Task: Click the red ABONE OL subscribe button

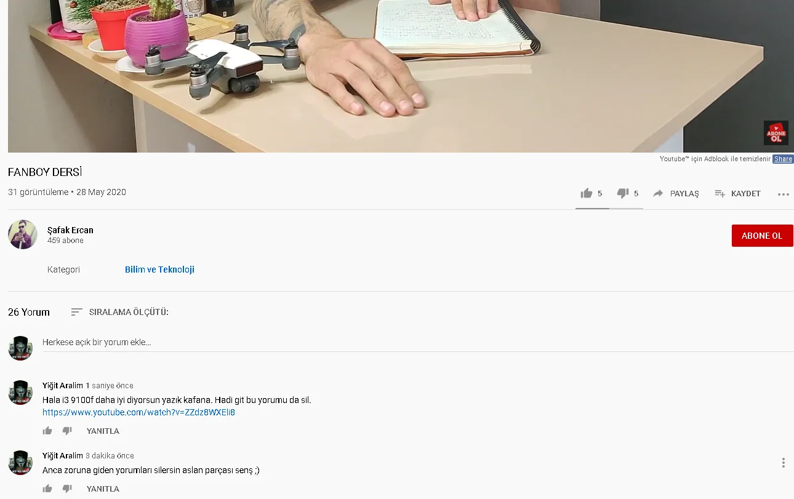Action: pyautogui.click(x=762, y=236)
